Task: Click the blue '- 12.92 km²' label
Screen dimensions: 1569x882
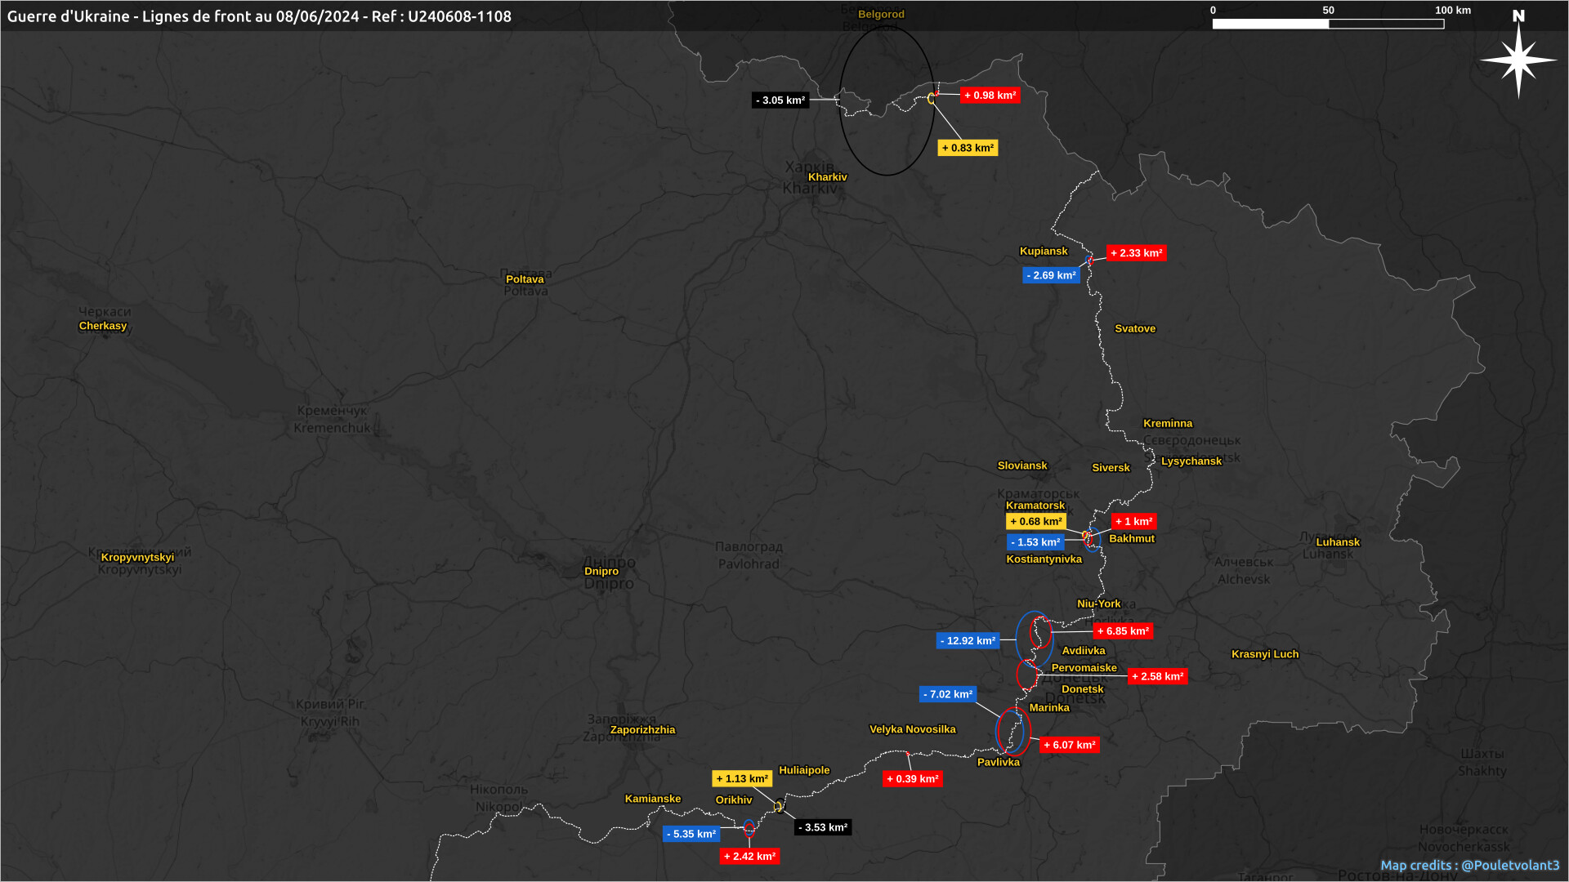Action: point(968,641)
